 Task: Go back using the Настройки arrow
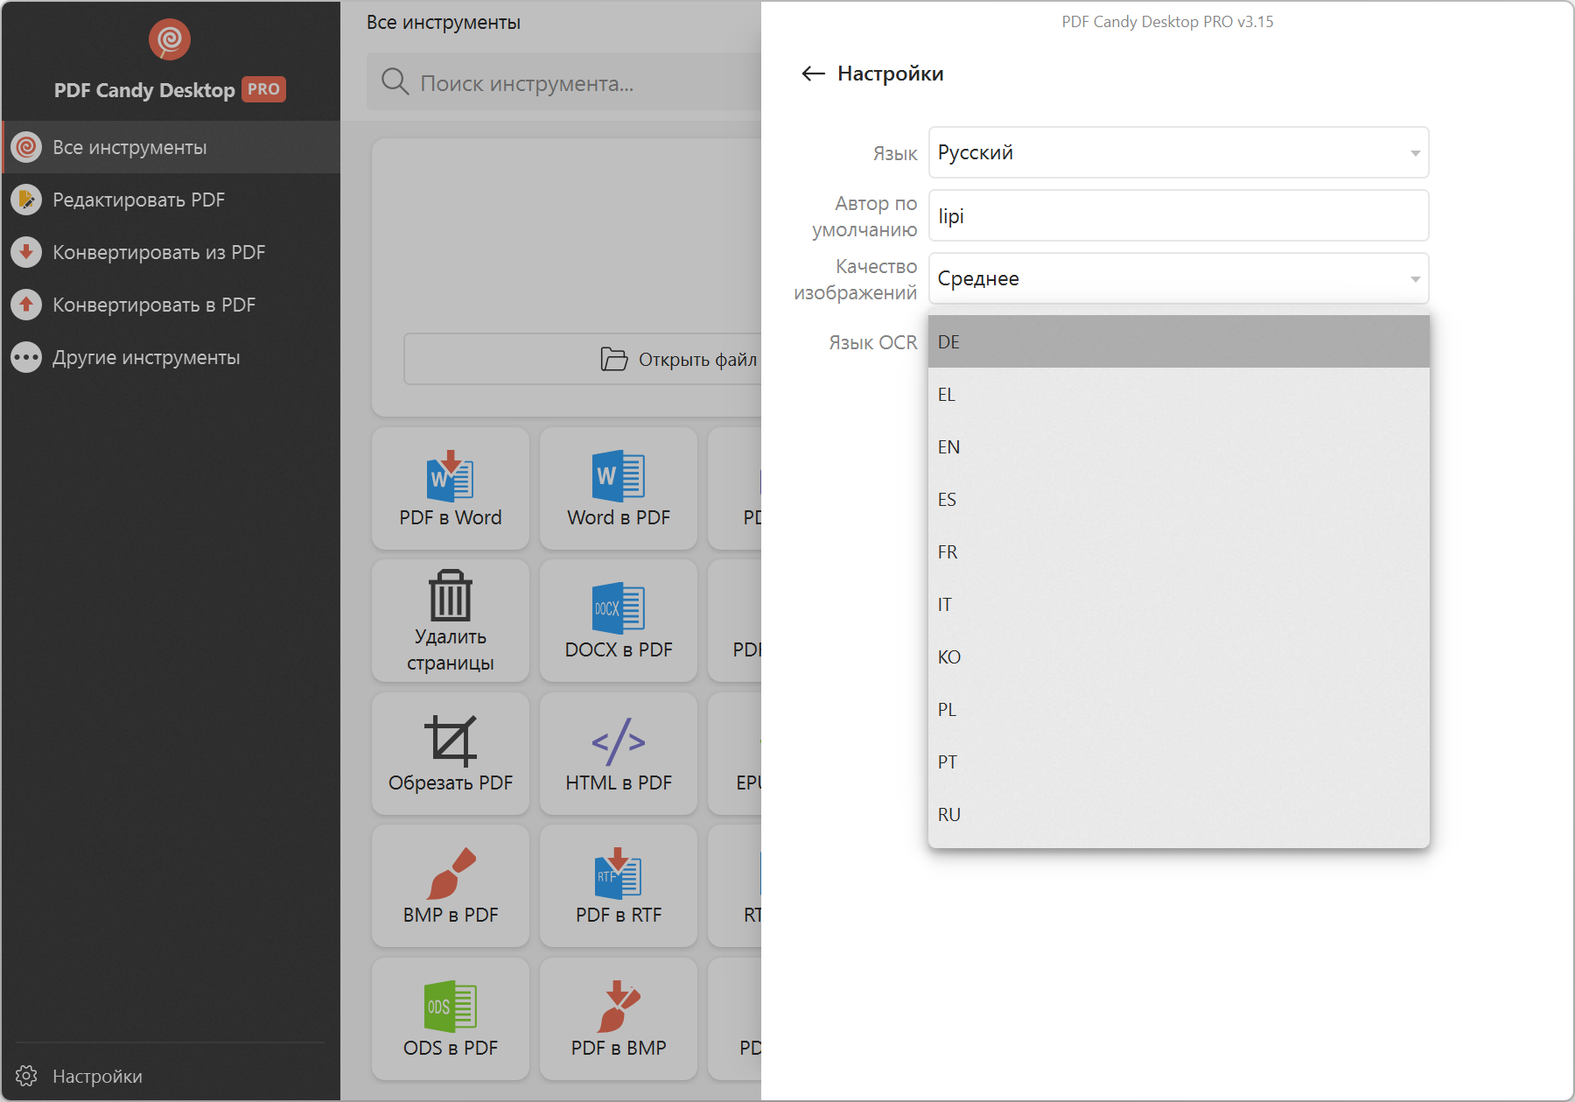pyautogui.click(x=814, y=74)
